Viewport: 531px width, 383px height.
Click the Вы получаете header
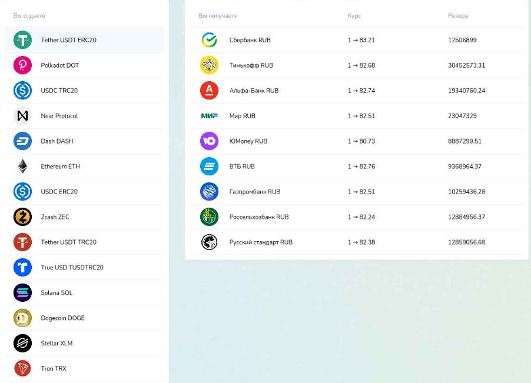[218, 15]
